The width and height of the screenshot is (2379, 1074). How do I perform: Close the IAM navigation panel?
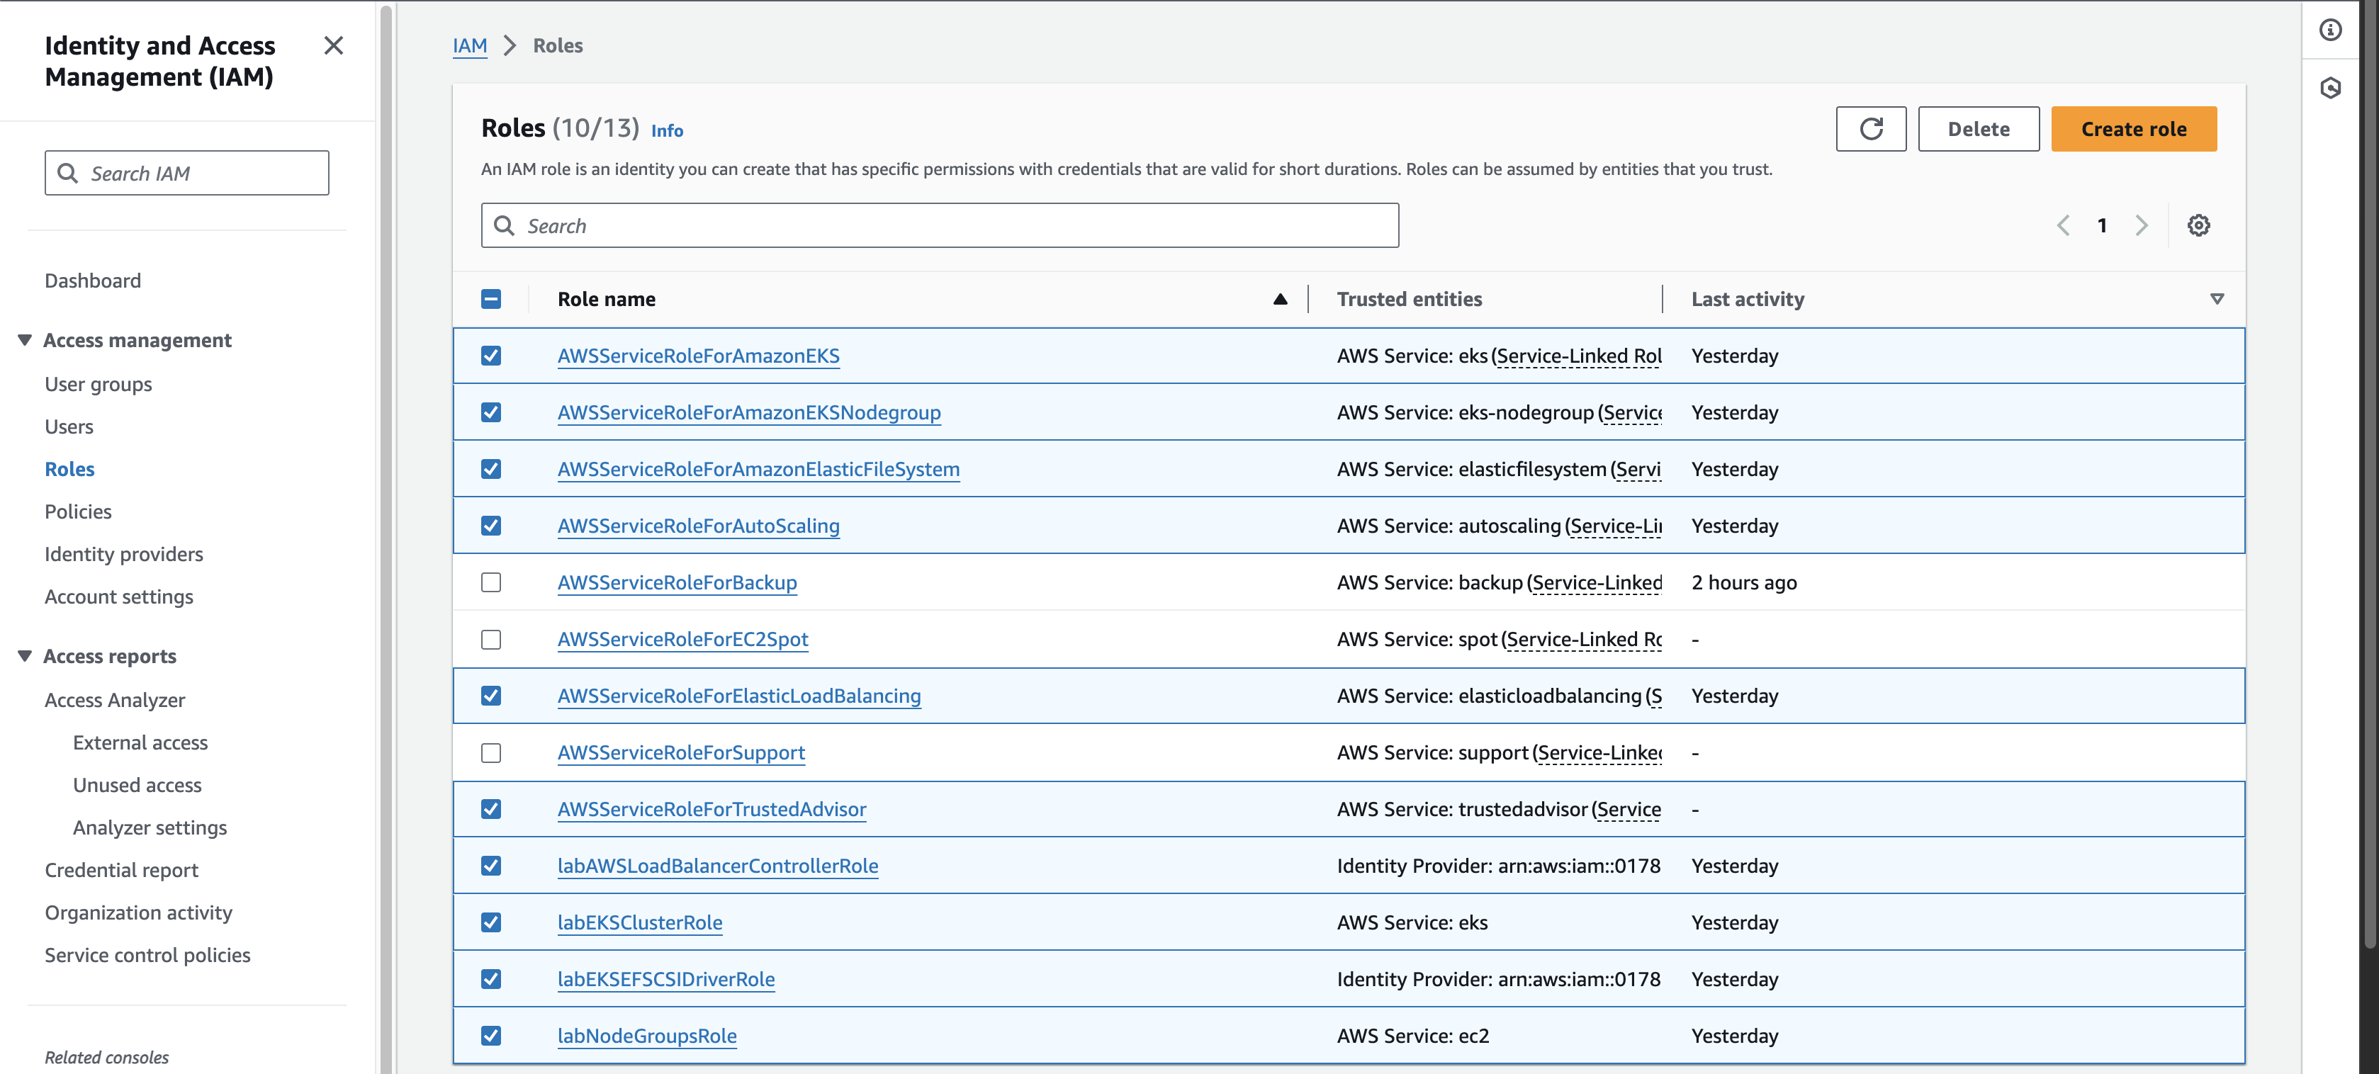pos(333,45)
